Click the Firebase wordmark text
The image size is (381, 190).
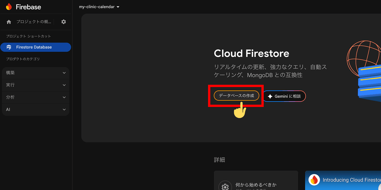(x=29, y=7)
